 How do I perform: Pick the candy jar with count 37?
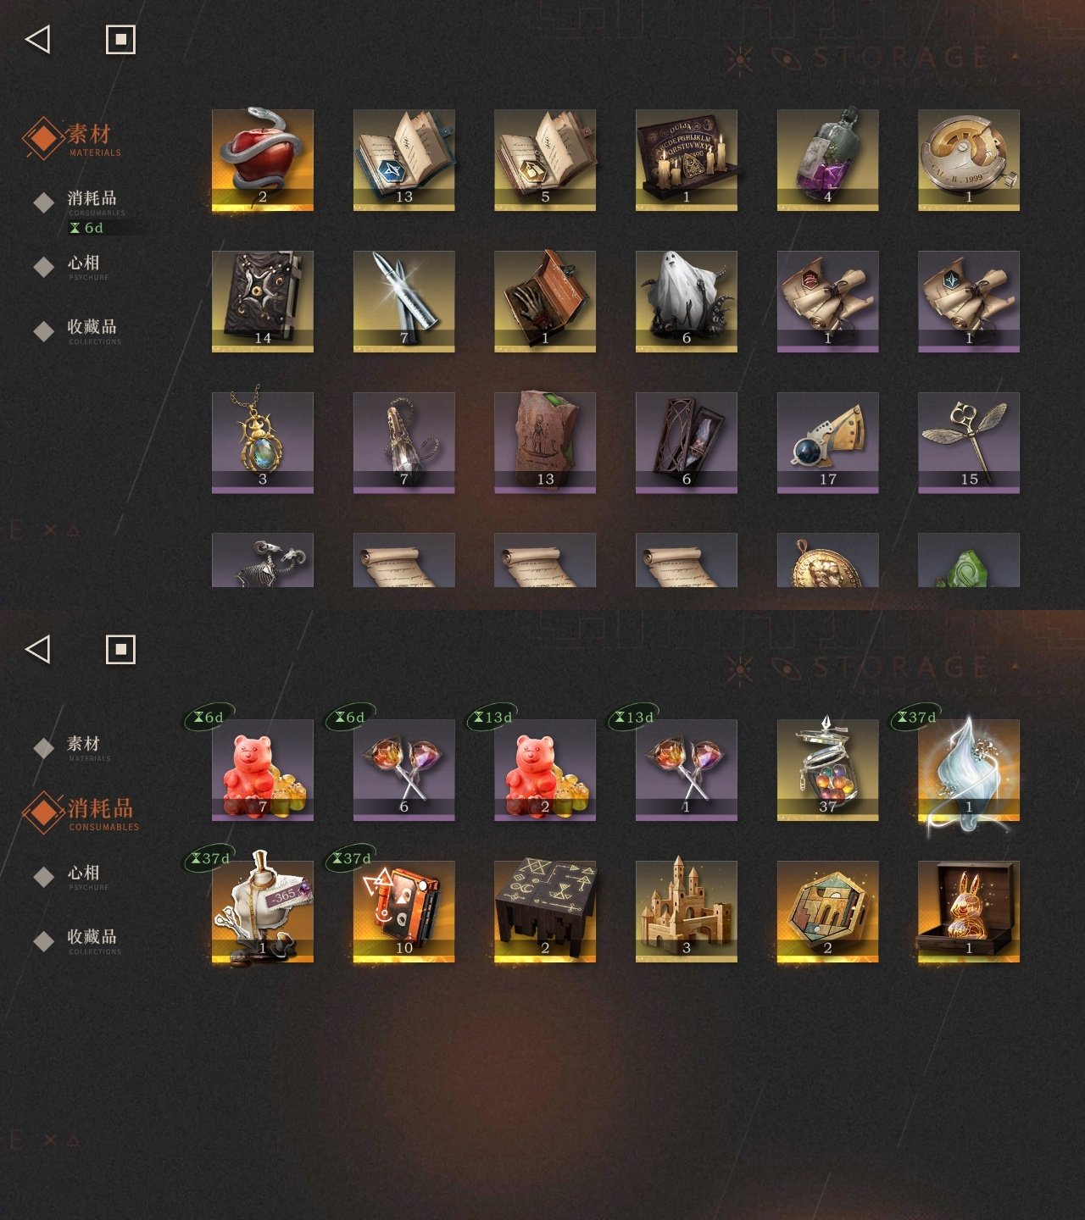click(x=828, y=770)
